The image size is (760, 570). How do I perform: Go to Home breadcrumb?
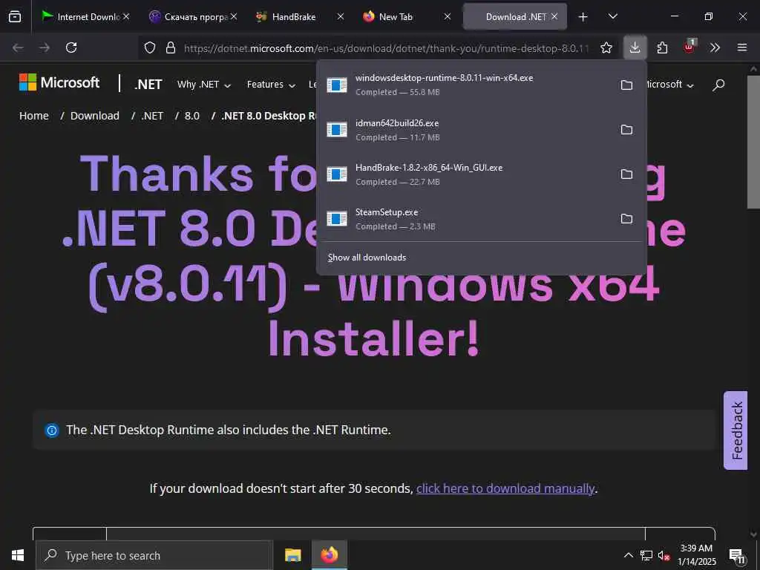coord(34,116)
